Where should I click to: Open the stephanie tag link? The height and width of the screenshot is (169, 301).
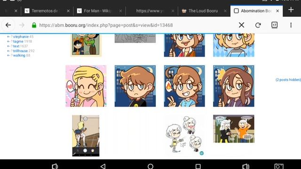coord(21,37)
